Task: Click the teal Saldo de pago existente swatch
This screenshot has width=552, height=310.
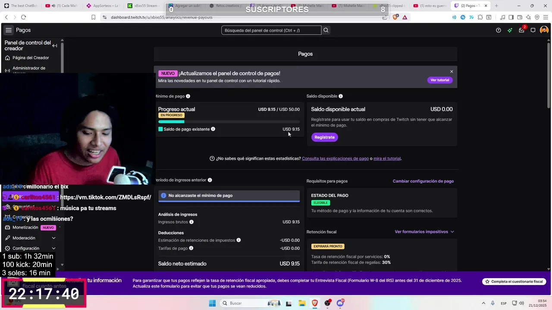Action: click(160, 129)
